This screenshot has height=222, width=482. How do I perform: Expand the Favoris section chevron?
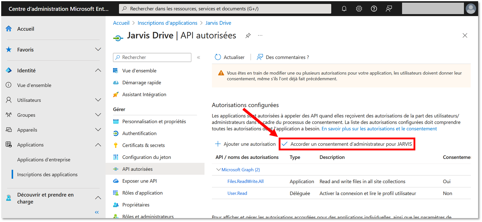pyautogui.click(x=98, y=50)
